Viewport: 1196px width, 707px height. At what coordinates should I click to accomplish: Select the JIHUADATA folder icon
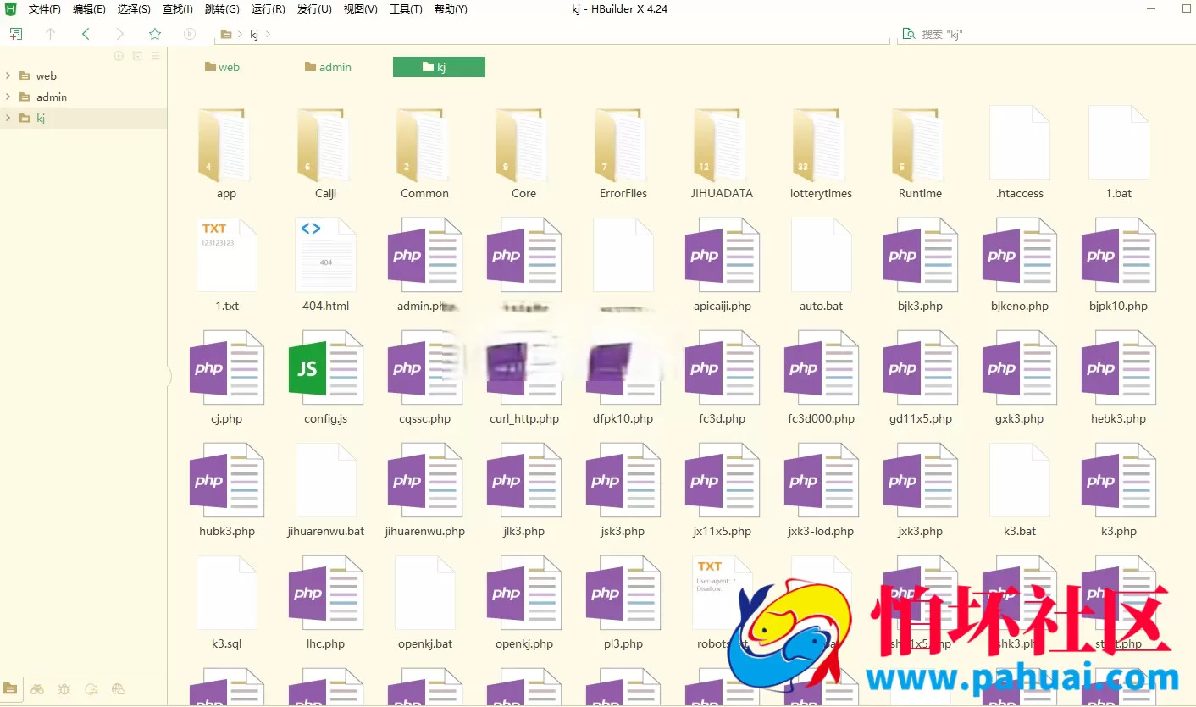point(722,146)
